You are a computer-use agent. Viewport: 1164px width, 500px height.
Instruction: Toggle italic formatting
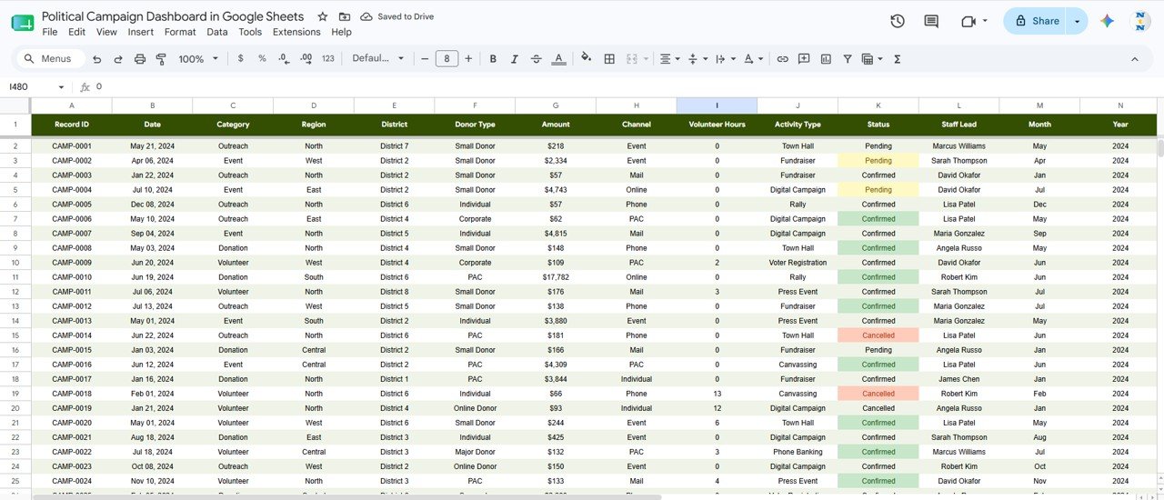pos(515,59)
